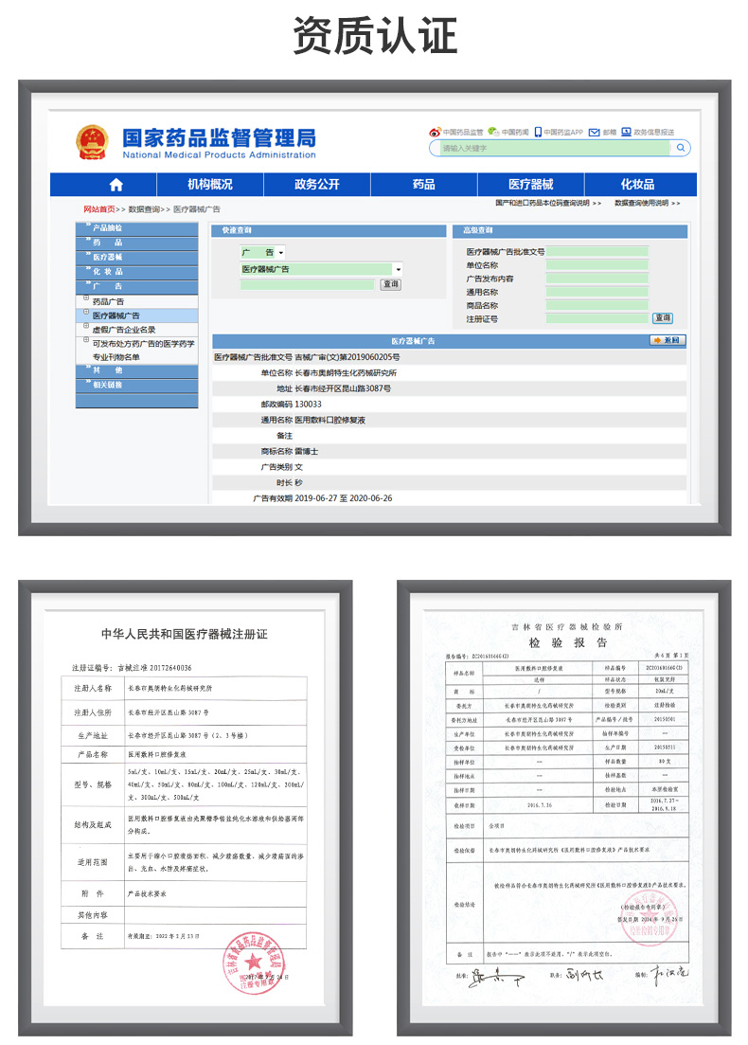Open the envelope 邮箱 icon
Viewport: 748px width, 1045px height.
coord(594,132)
